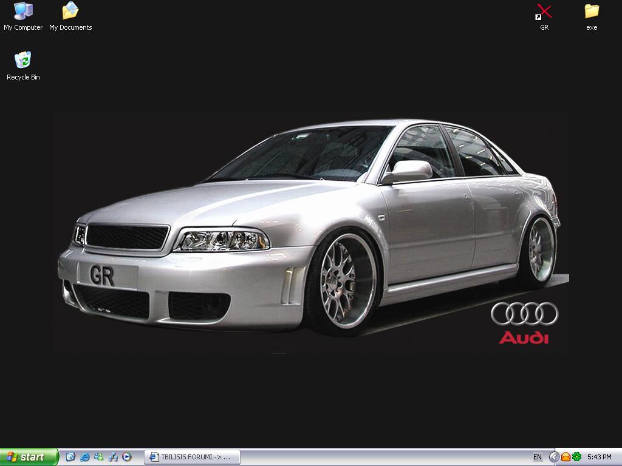Open Windows Messenger from Quick Launch
Screen dimensions: 622x466
[98, 457]
